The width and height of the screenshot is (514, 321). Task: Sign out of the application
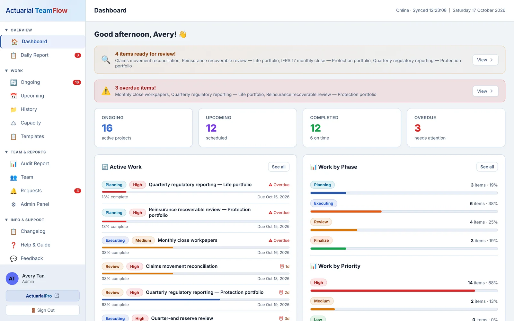click(x=43, y=310)
